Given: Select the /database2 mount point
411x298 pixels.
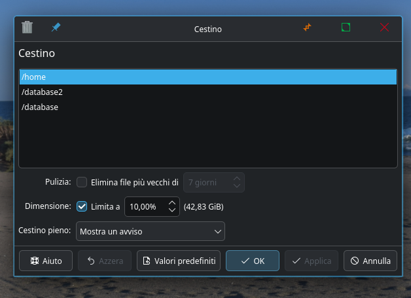Looking at the screenshot, I should (42, 92).
